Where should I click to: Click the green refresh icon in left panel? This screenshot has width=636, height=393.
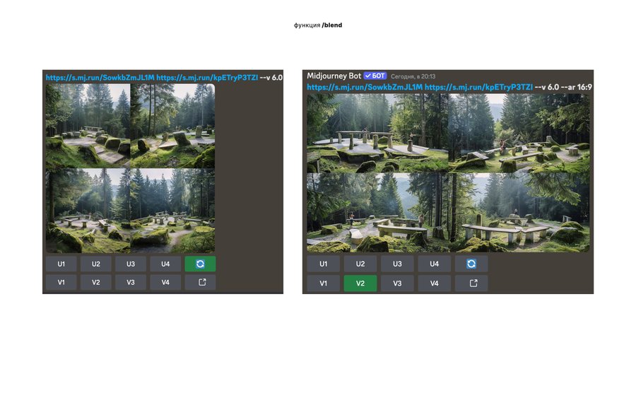tap(200, 264)
